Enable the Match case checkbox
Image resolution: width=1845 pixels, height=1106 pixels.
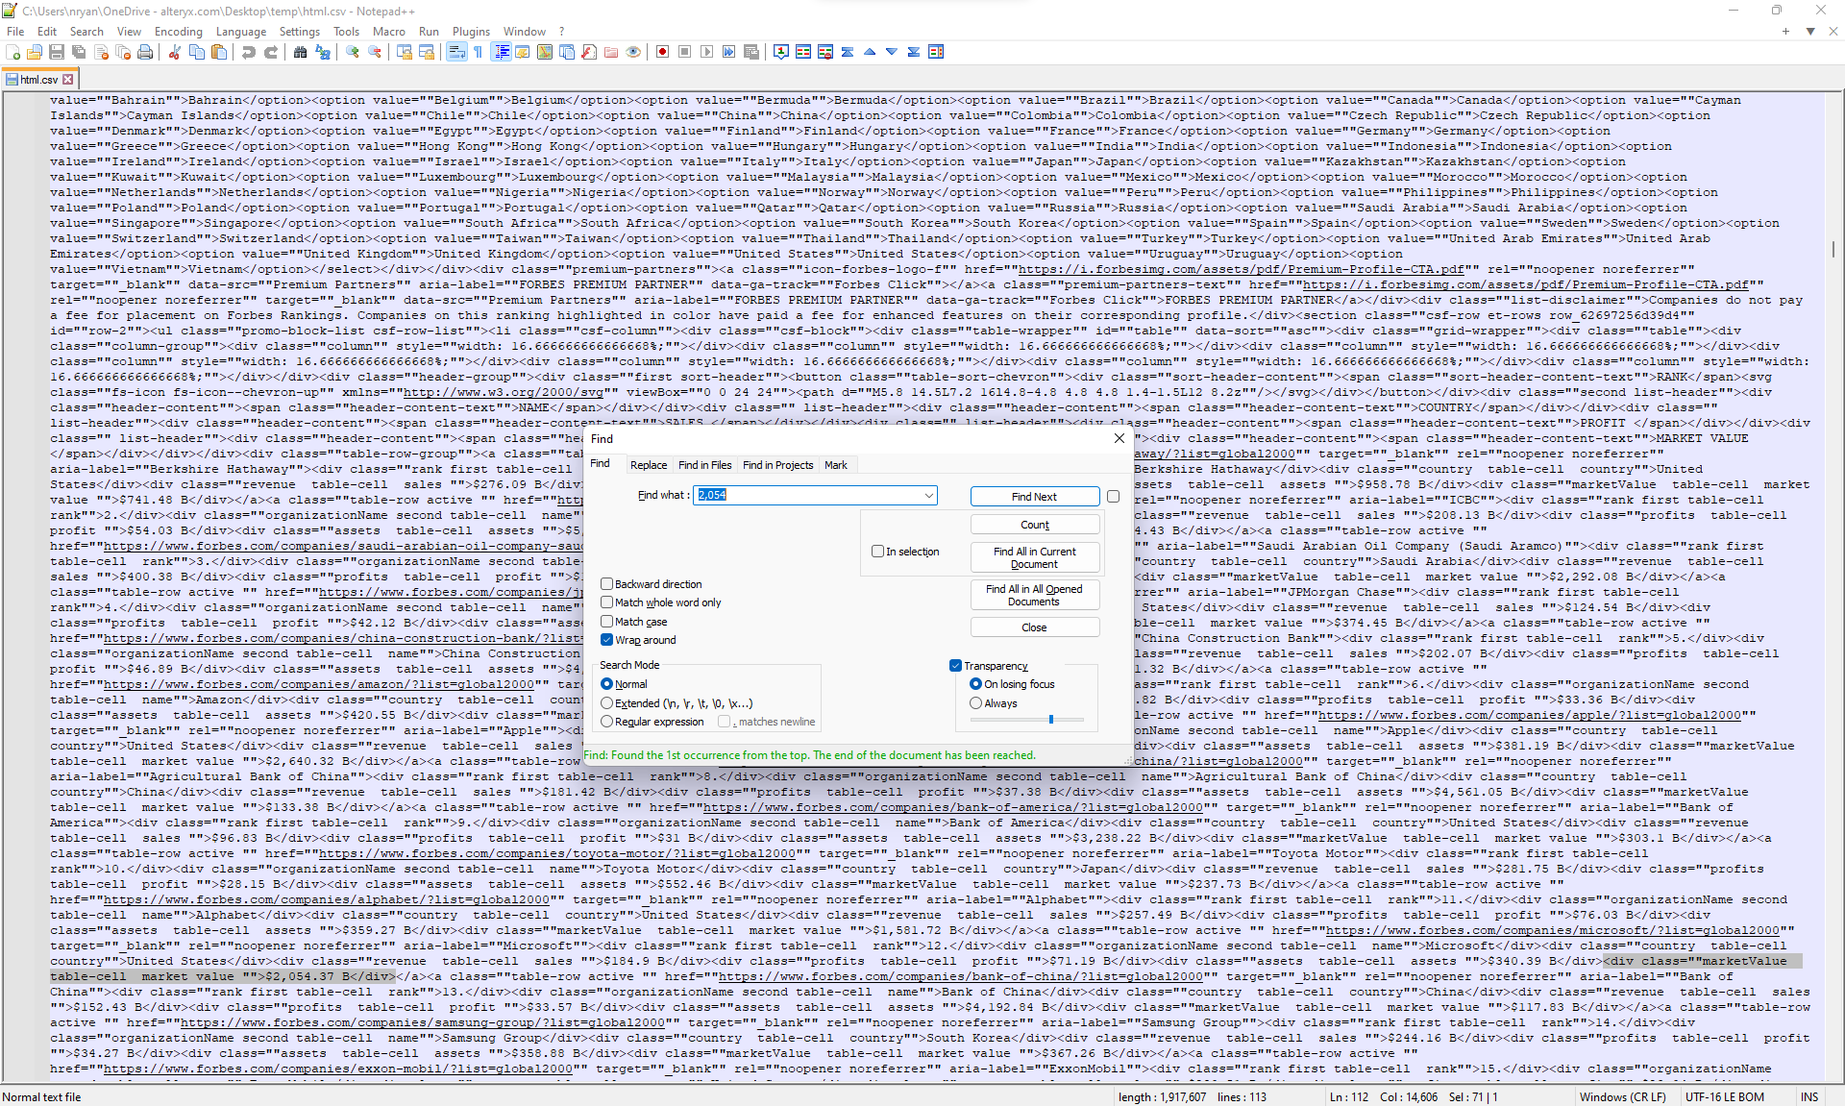coord(607,622)
